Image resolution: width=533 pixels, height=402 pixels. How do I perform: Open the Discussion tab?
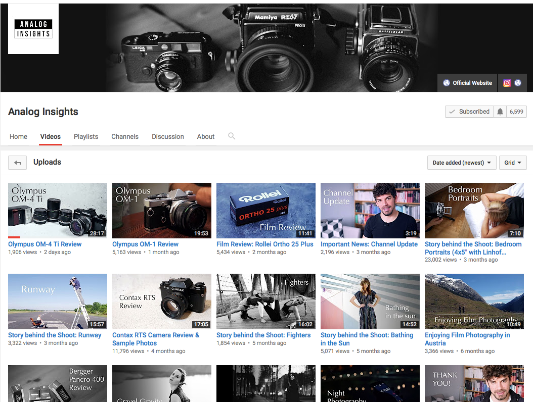[x=167, y=136]
